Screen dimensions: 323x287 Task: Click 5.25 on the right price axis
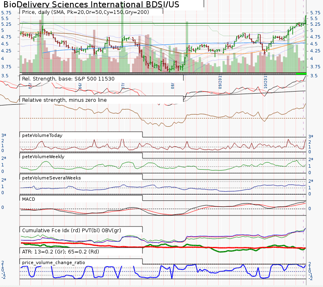(x=315, y=24)
